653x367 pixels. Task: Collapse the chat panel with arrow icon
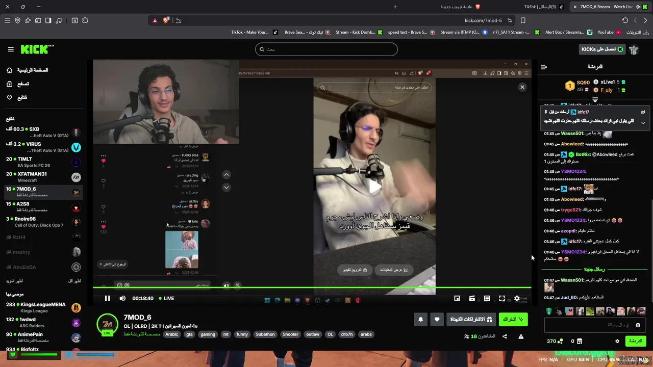tap(544, 67)
